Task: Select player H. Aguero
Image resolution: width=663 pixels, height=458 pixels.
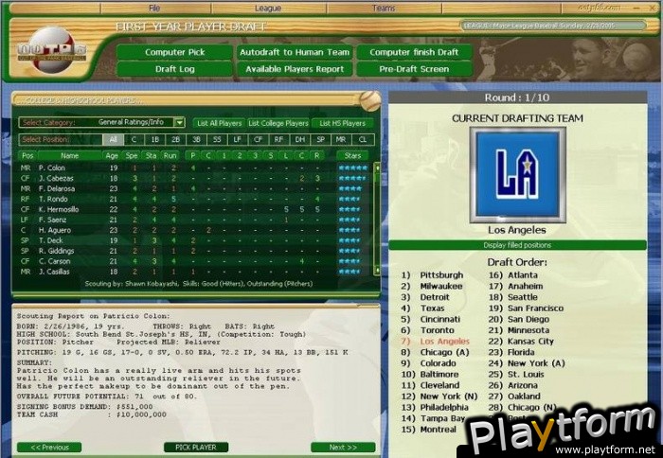Action: [x=194, y=230]
